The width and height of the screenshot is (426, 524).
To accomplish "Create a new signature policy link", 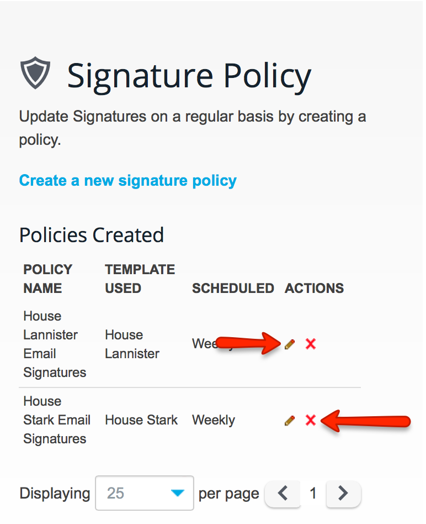I will point(128,180).
